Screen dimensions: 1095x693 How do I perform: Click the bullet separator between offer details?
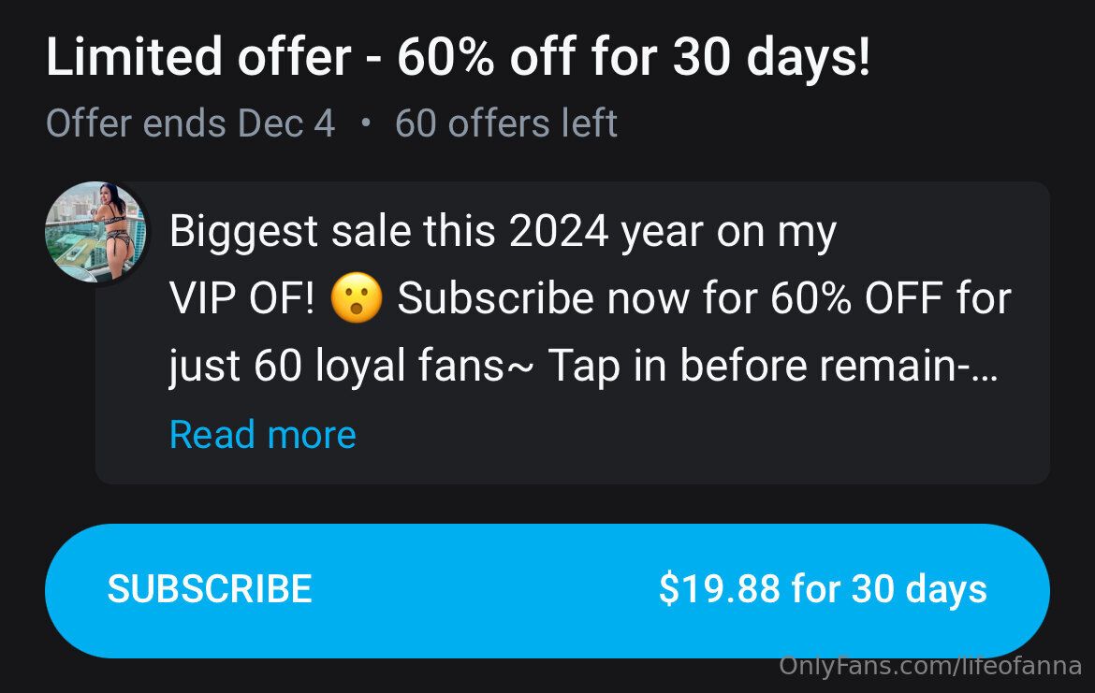point(365,123)
